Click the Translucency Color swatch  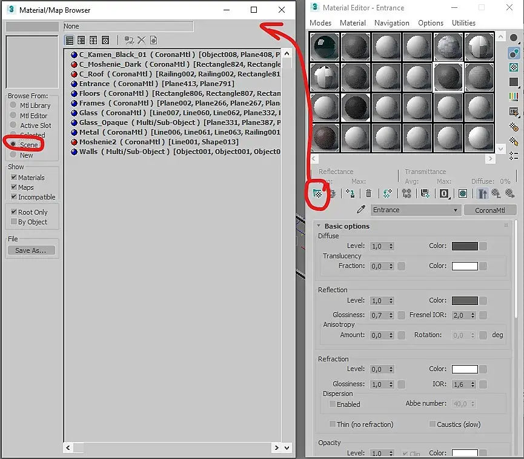(x=465, y=266)
